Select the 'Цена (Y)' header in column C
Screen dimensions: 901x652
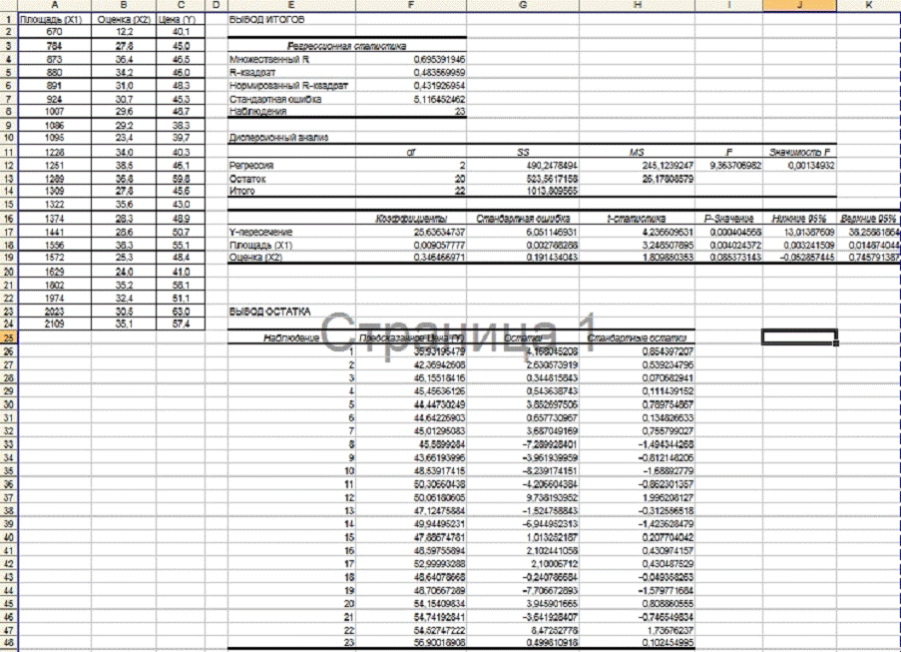coord(177,19)
